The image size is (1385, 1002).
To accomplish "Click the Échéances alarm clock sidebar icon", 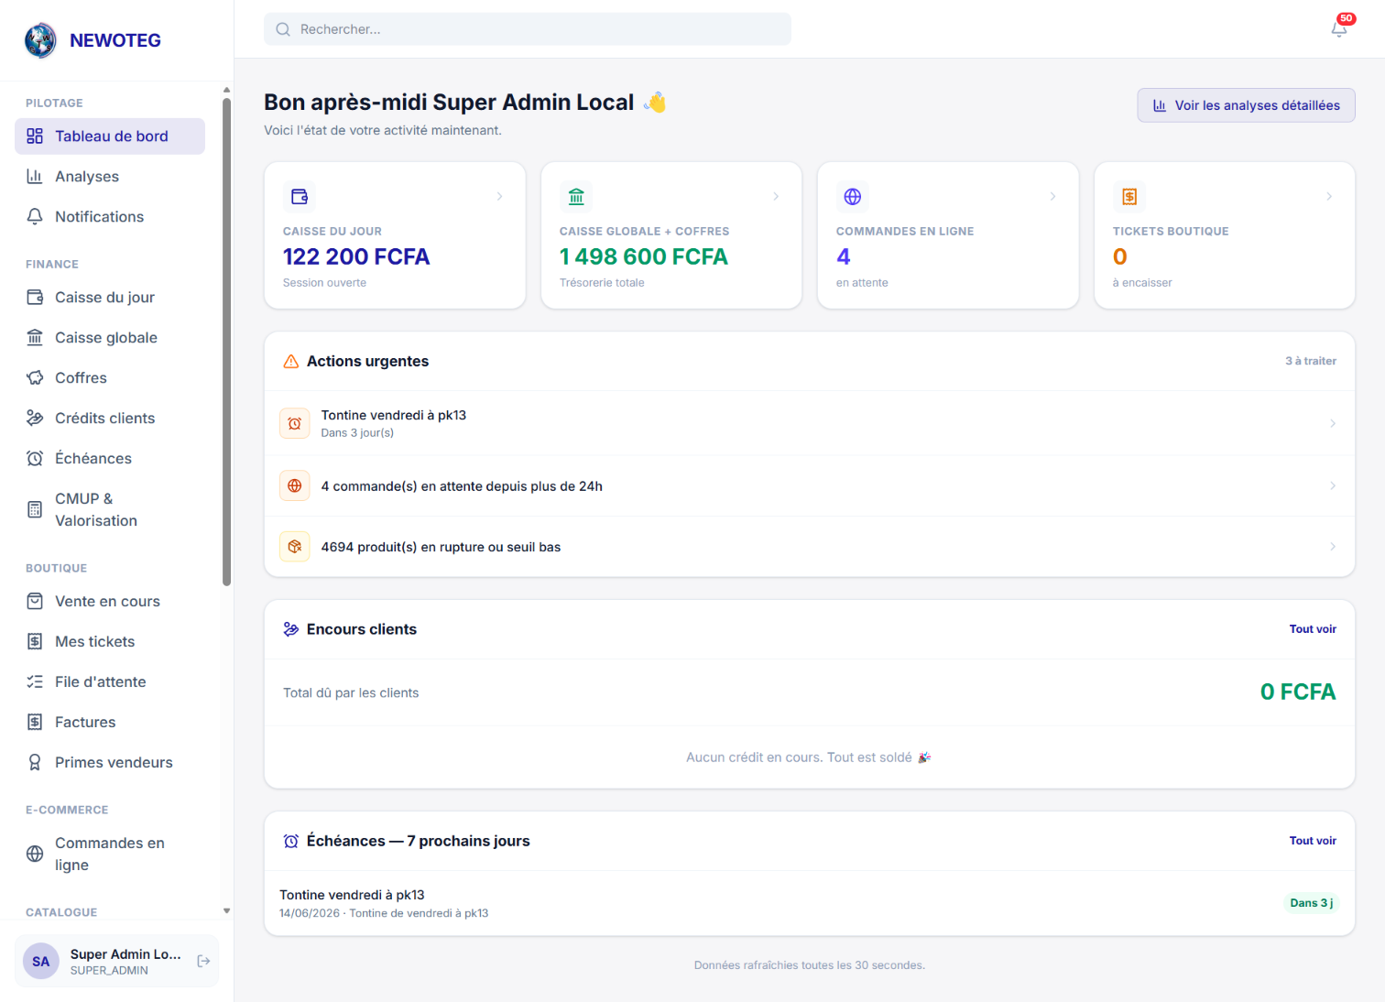I will [35, 459].
